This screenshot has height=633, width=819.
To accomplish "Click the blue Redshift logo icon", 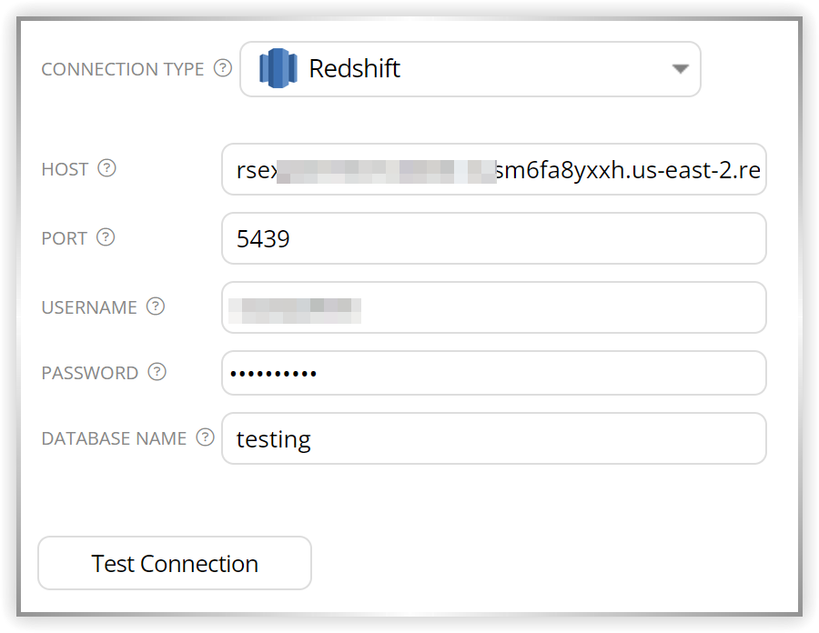I will (x=278, y=68).
